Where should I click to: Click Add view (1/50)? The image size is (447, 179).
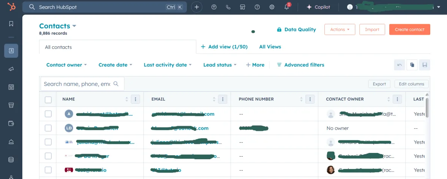224,47
